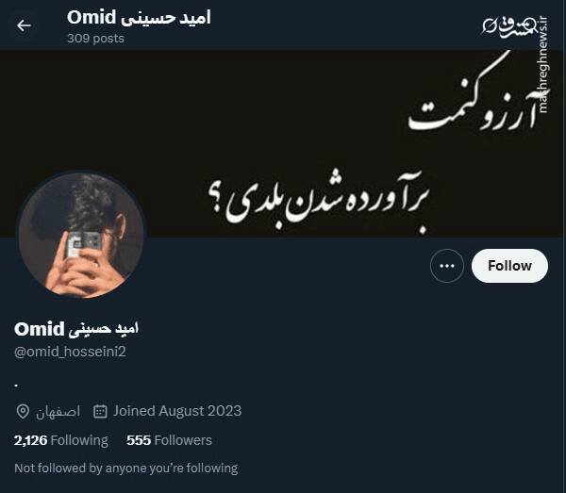Image resolution: width=566 pixels, height=493 pixels.
Task: Click the bio dot text under handle
Action: click(x=16, y=386)
